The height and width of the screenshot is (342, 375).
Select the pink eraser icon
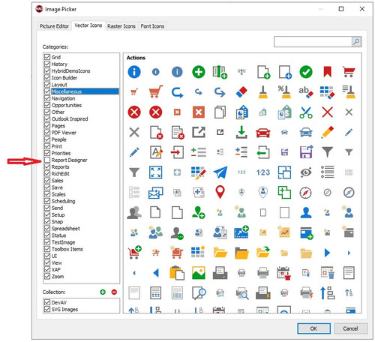(241, 92)
